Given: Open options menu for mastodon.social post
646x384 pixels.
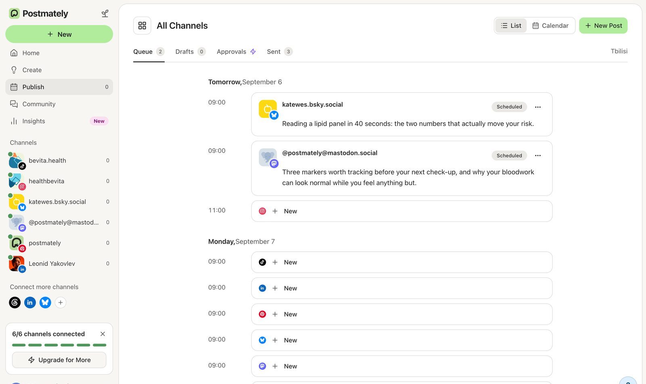Looking at the screenshot, I should coord(538,156).
